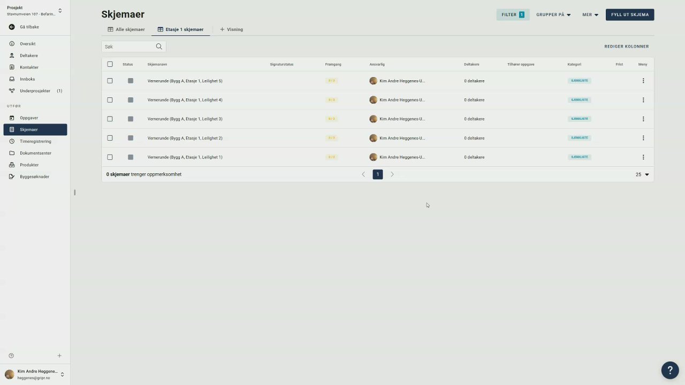This screenshot has width=685, height=385.
Task: Open Vernerunde (Bygg A, Etasje 1, Leilighet 5)
Action: coord(185,81)
